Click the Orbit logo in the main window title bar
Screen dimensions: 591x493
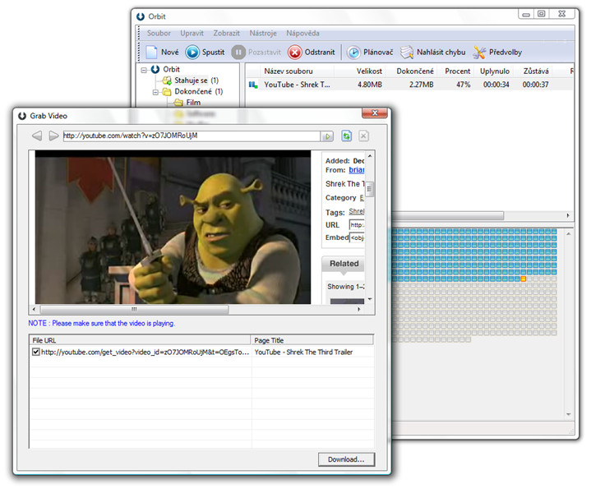[141, 16]
